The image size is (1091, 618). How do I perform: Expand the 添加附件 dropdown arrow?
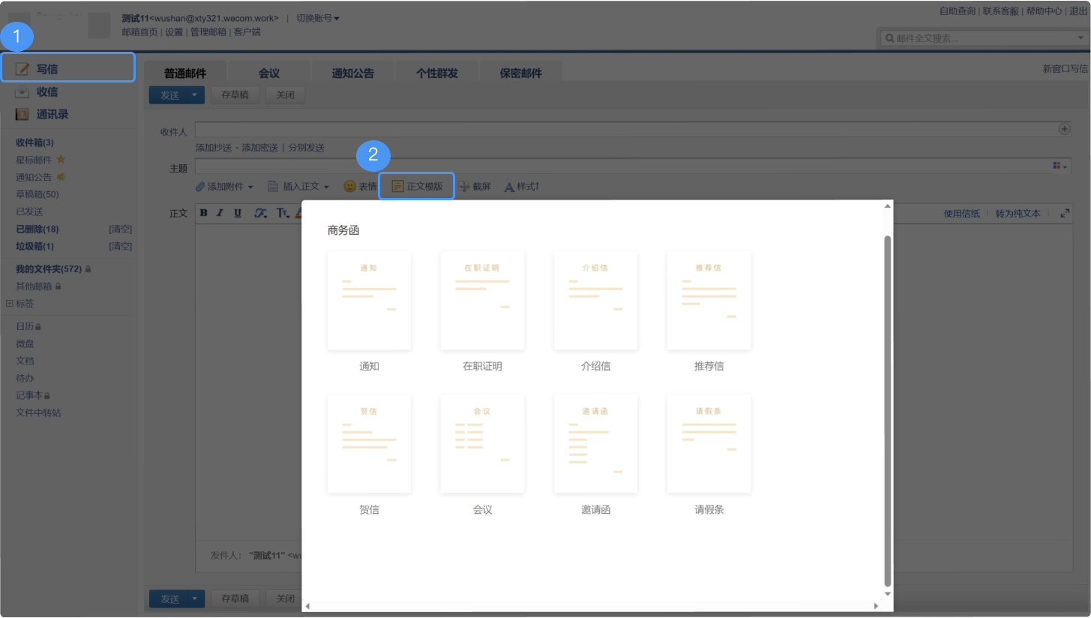tap(250, 187)
